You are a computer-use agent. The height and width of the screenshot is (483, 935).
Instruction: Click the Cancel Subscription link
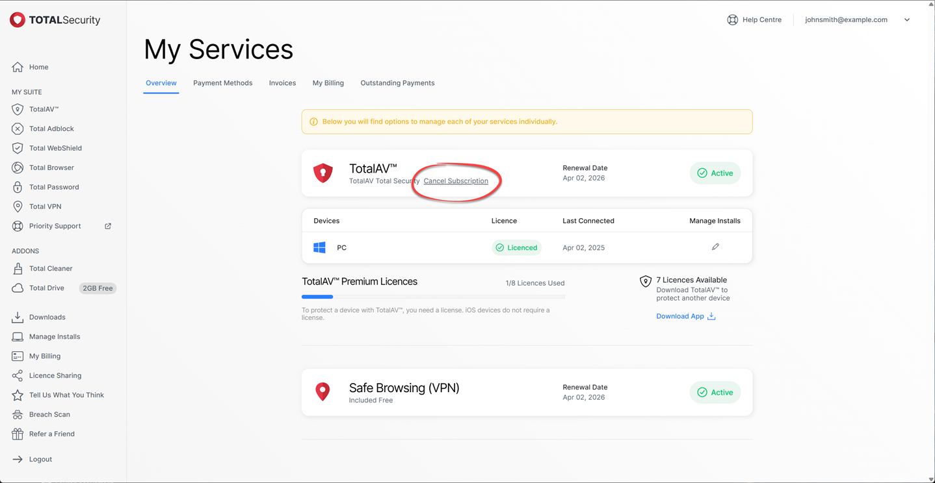(x=456, y=180)
